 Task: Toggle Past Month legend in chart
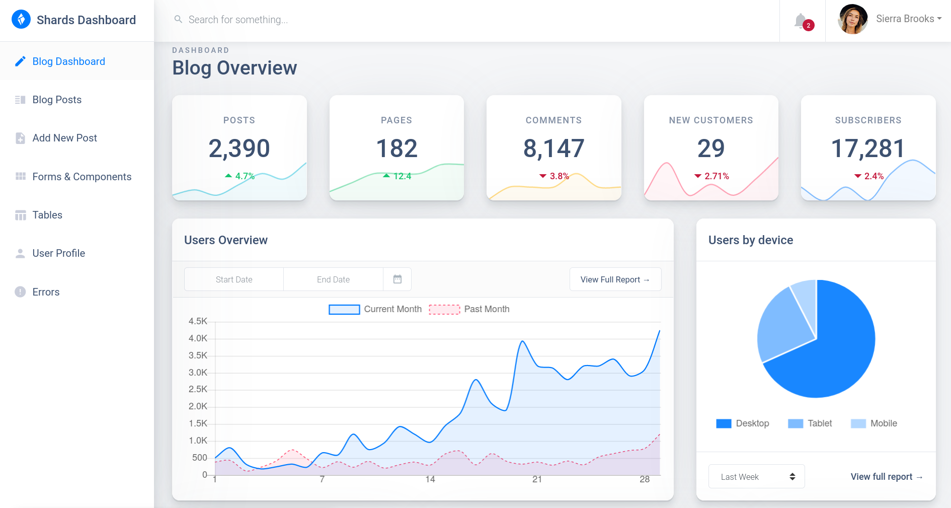469,309
